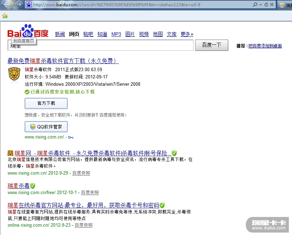292x235 pixels.
Task: Click in the Baidu search input field
Action: pos(100,45)
